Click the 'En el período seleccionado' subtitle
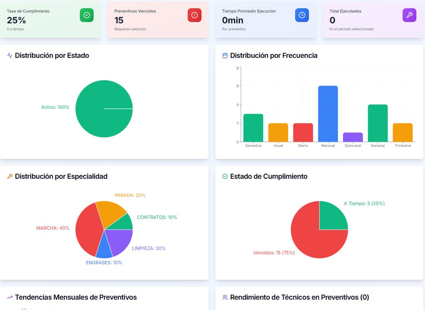The image size is (425, 310). pos(352,29)
